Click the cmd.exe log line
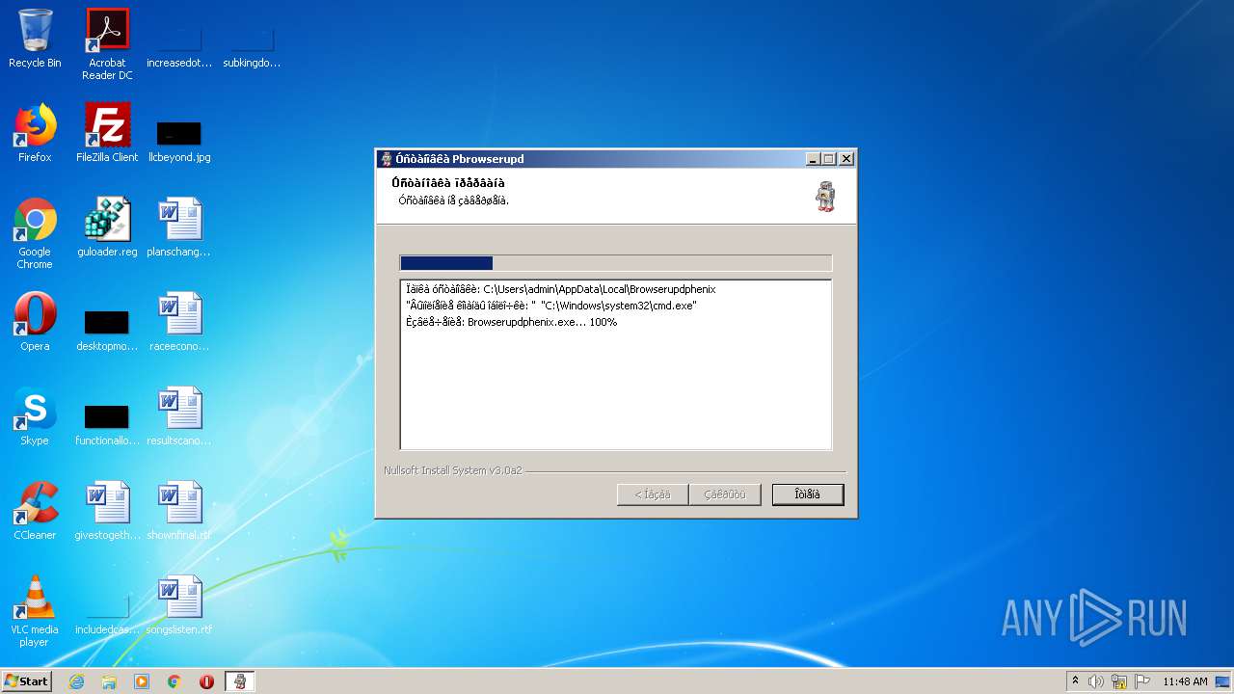1234x694 pixels. pyautogui.click(x=551, y=306)
